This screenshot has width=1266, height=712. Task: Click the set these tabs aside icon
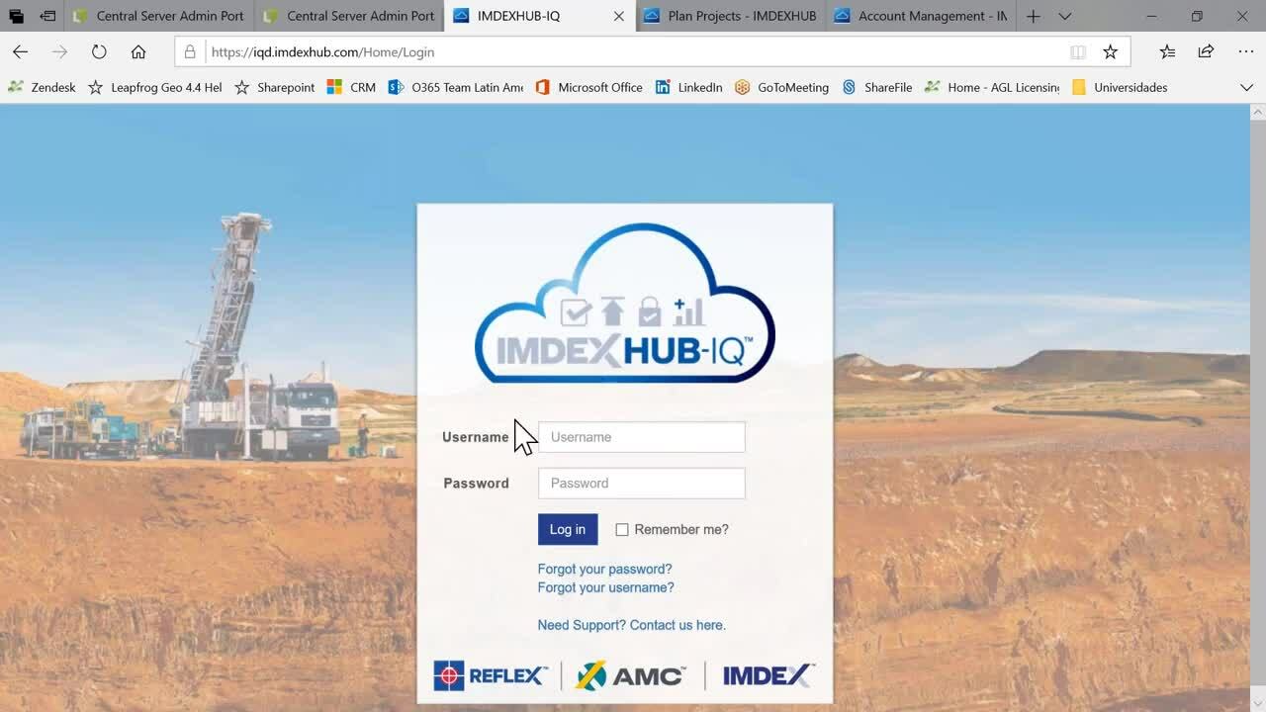click(47, 16)
